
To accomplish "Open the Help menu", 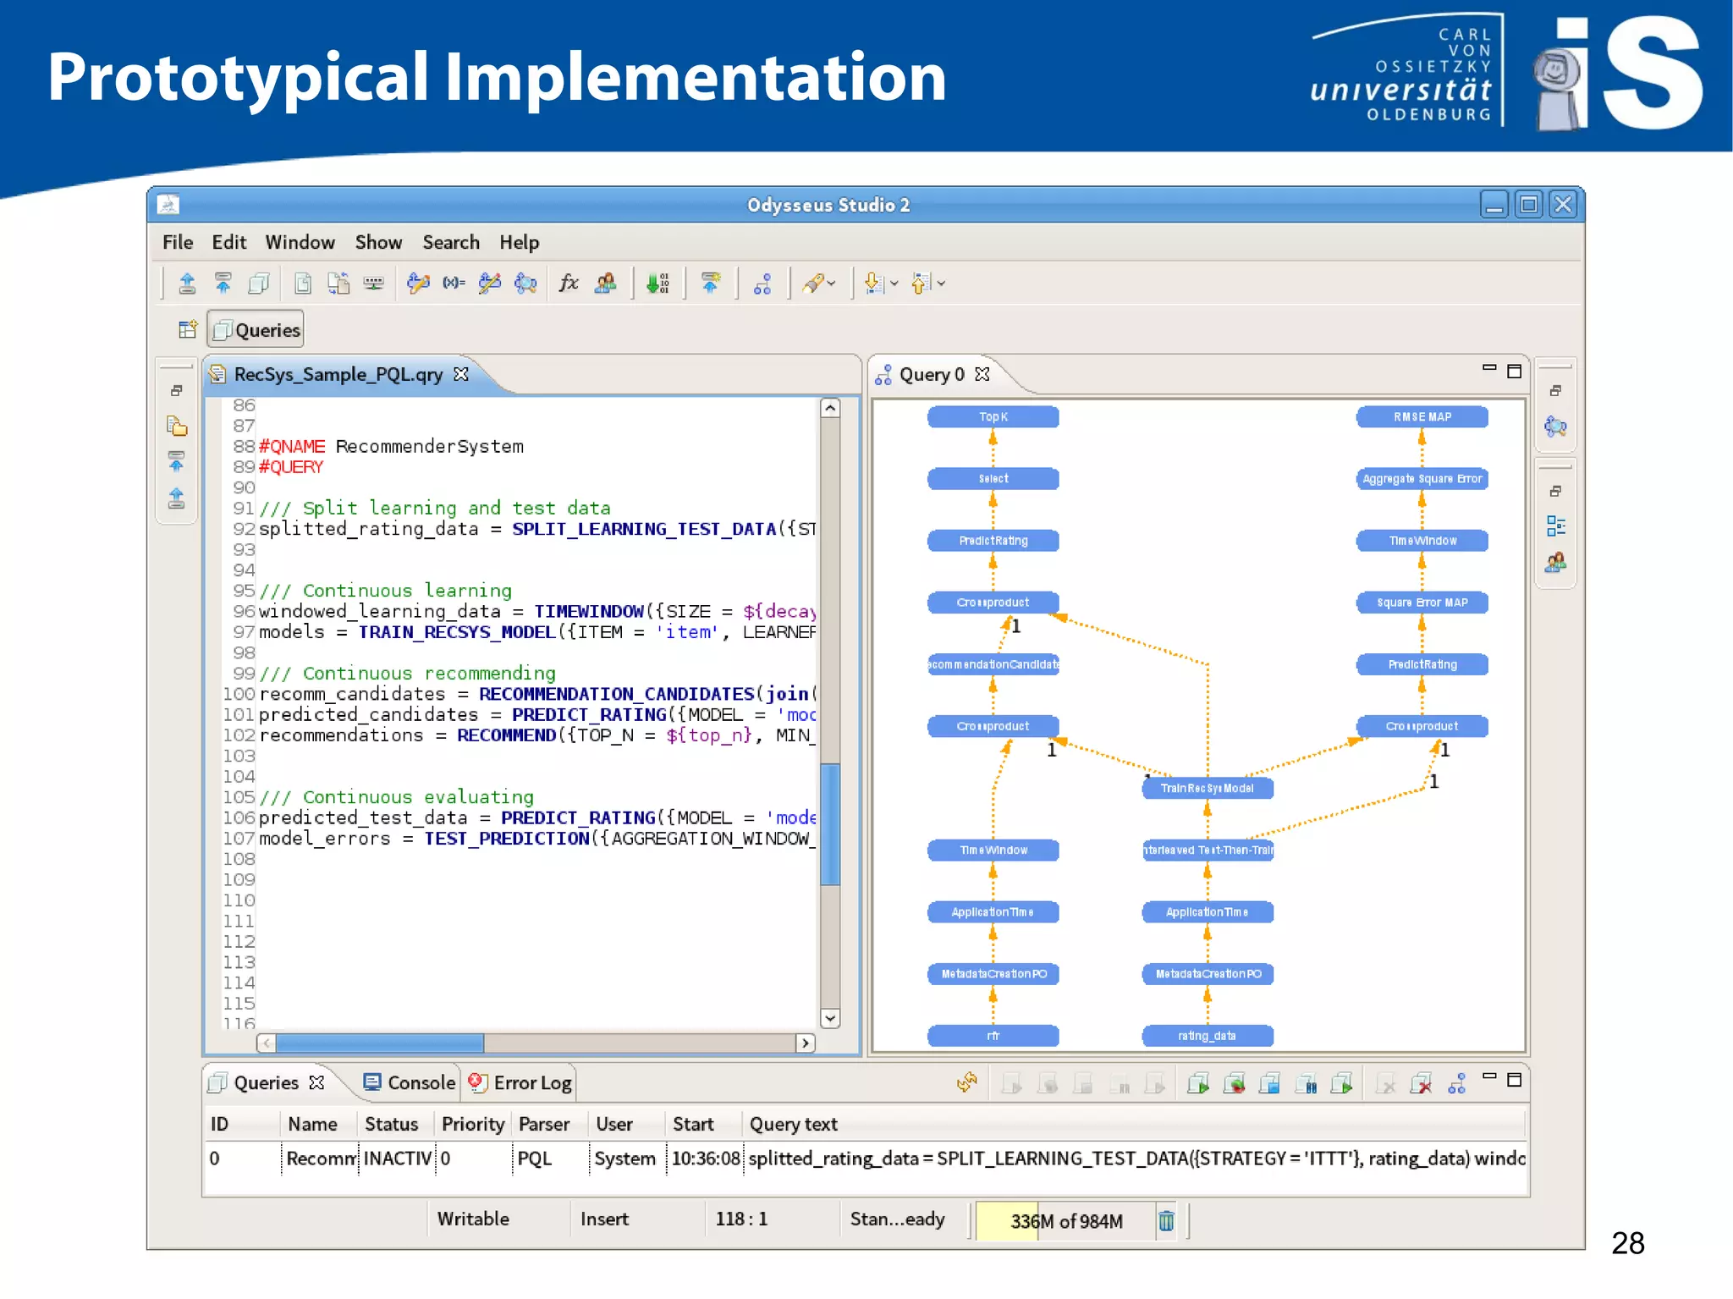I will [519, 243].
